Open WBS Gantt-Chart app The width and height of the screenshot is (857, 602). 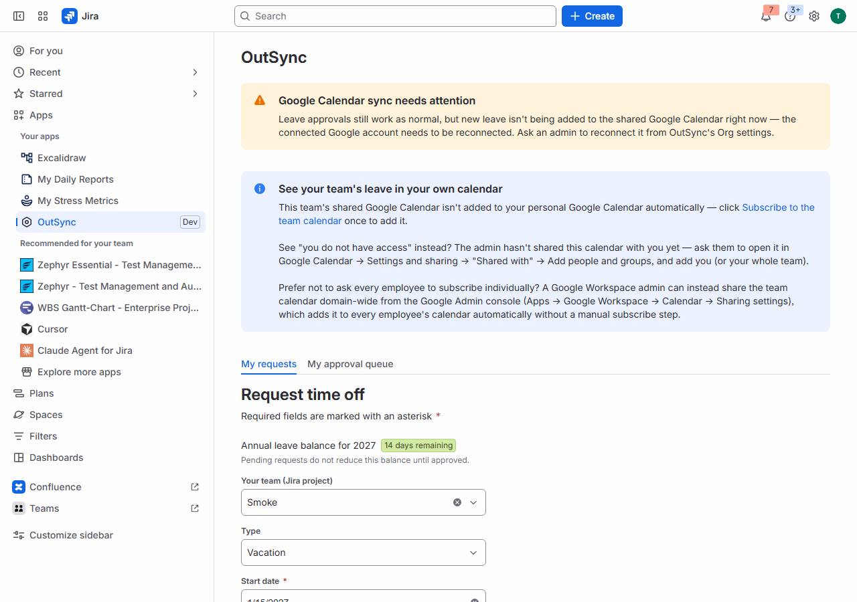110,308
